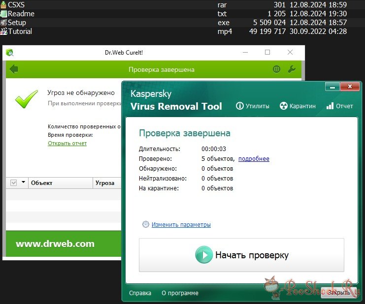Click the gear icon beside Изменить параметры
This screenshot has width=365, height=304.
(x=146, y=224)
